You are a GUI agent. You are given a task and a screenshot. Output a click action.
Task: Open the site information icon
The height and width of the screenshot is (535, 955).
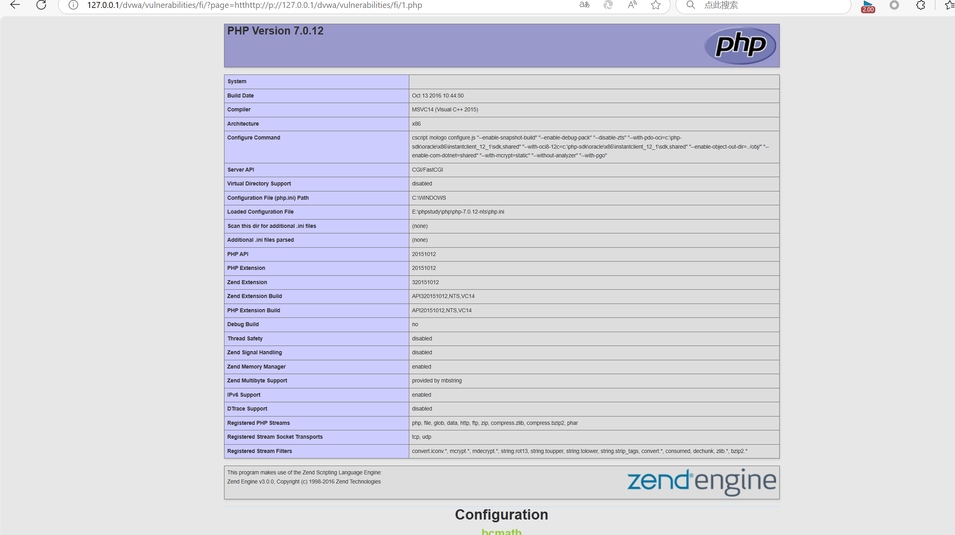(x=73, y=5)
